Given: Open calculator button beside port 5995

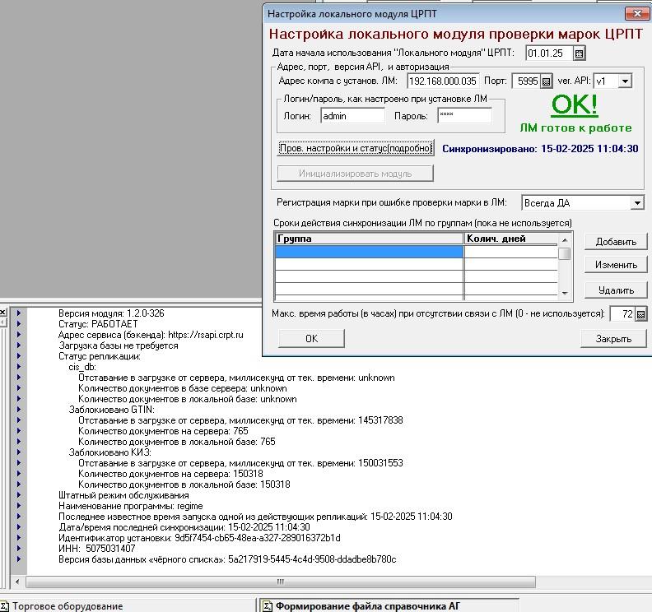Looking at the screenshot, I should coord(545,81).
